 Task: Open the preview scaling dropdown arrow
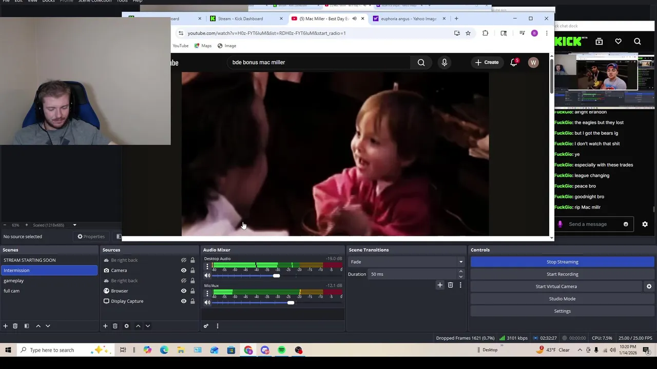point(74,225)
